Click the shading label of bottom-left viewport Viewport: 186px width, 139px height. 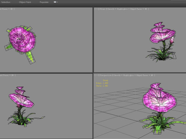click(x=8, y=75)
